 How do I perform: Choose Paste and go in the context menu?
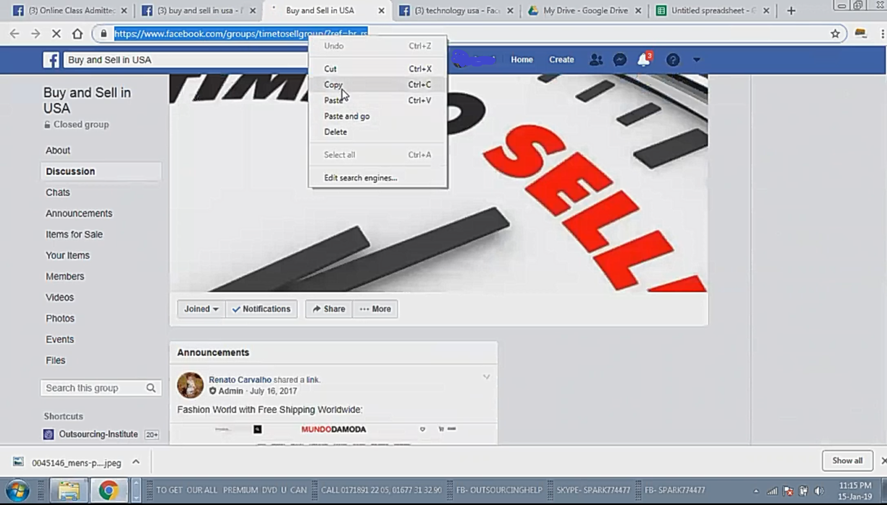pos(346,116)
